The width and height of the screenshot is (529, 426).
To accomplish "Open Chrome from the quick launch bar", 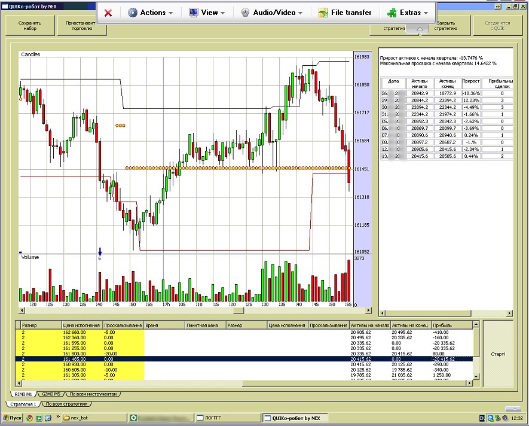I will point(30,418).
